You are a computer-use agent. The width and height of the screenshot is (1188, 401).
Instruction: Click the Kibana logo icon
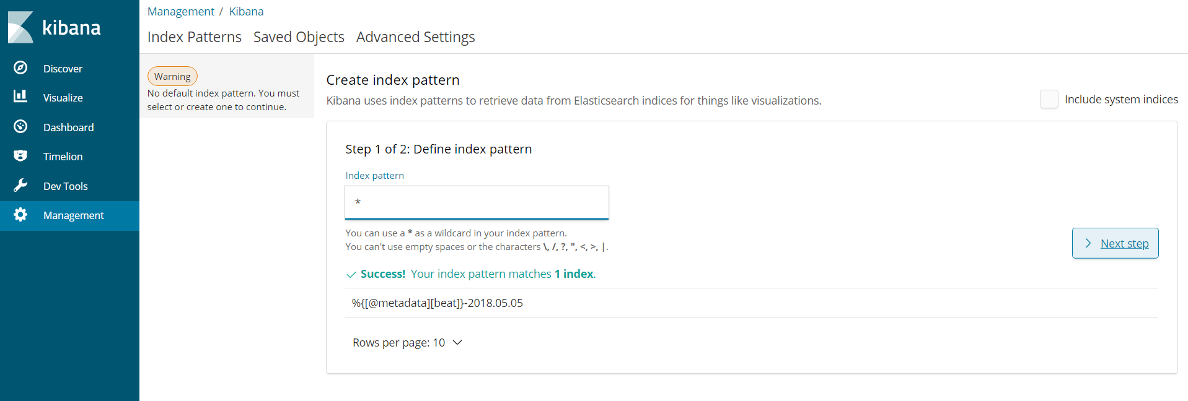(20, 27)
